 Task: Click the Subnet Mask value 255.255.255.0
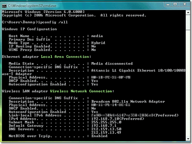click(106, 122)
